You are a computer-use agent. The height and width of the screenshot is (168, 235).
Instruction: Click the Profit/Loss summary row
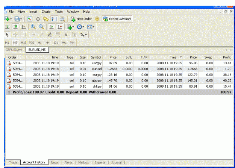119,92
